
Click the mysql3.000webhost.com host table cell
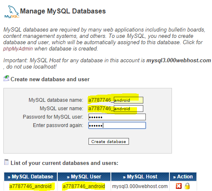click(x=140, y=186)
